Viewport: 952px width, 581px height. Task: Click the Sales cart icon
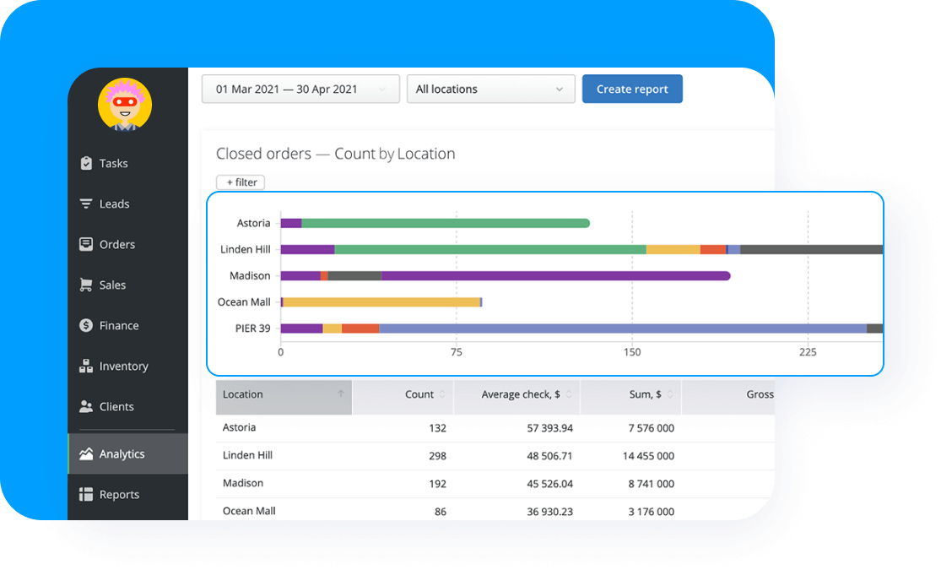pyautogui.click(x=86, y=285)
